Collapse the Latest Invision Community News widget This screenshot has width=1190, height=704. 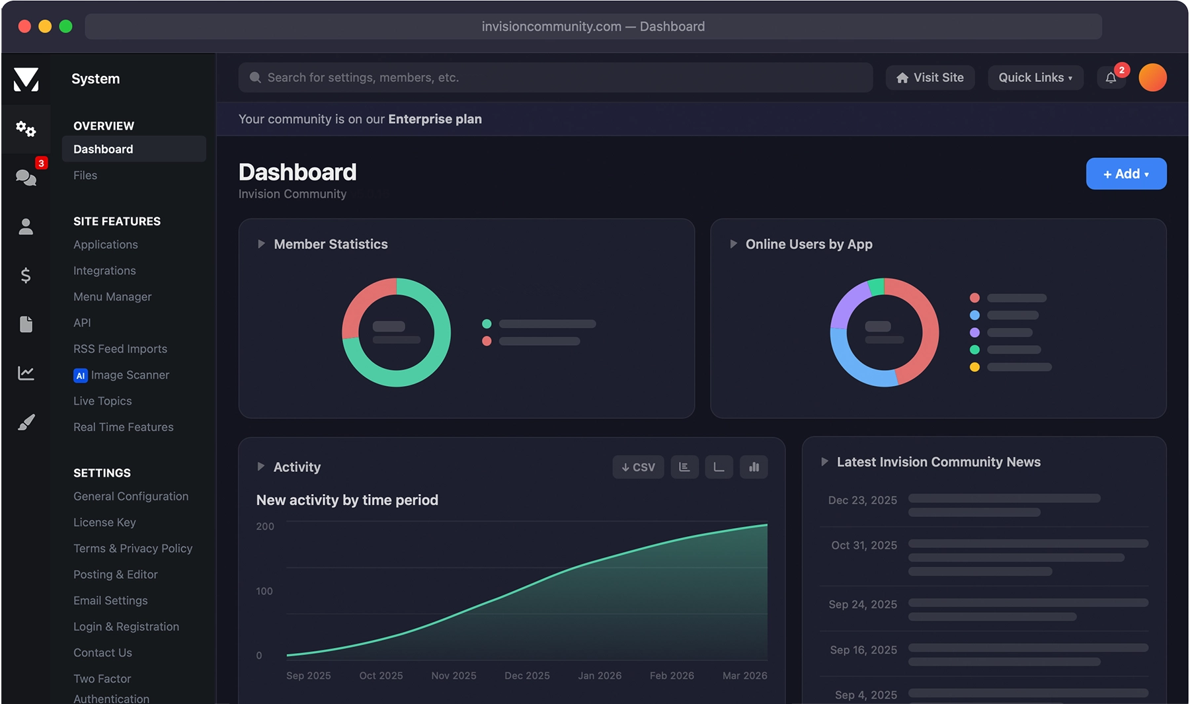824,461
